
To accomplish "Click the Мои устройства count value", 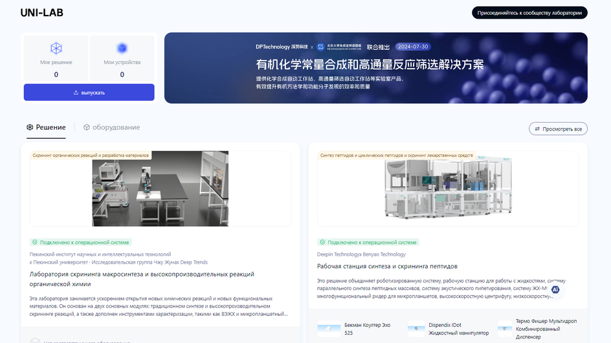I will [122, 75].
